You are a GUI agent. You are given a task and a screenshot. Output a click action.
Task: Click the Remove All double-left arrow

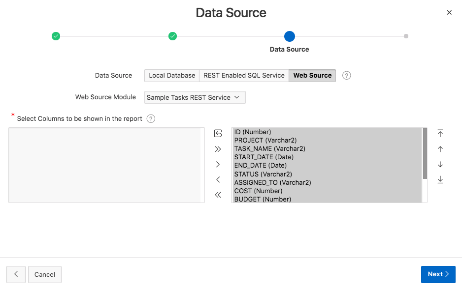(218, 195)
